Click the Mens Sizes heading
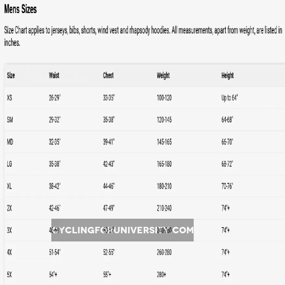Viewport: 285px width, 285px height. 20,9
